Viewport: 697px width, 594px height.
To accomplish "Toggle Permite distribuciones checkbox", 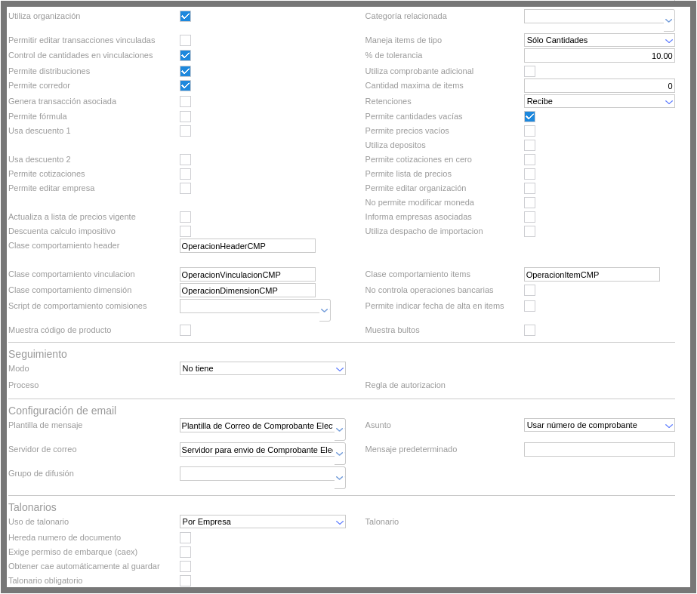I will (185, 71).
